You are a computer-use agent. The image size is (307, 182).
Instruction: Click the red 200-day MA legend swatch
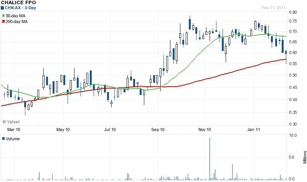(3, 21)
